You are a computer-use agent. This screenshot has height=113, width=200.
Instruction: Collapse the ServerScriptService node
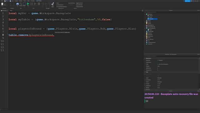pyautogui.click(x=145, y=28)
